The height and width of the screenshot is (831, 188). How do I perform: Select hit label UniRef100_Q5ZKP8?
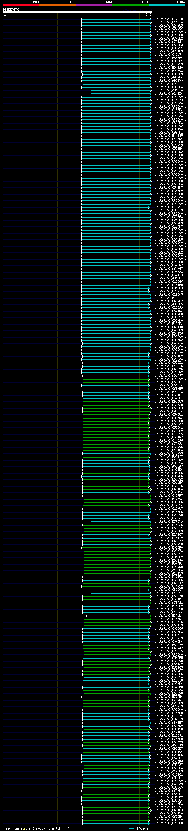pos(169,249)
